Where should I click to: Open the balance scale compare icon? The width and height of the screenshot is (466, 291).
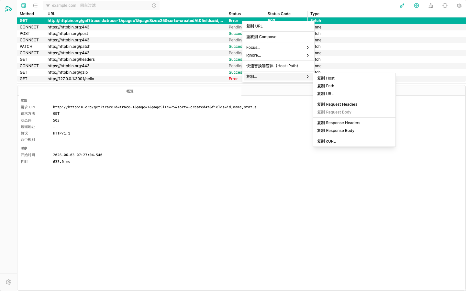(x=459, y=5)
